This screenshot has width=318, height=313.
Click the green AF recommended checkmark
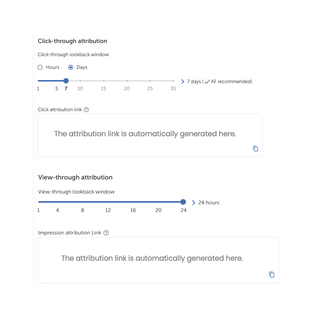pos(207,82)
